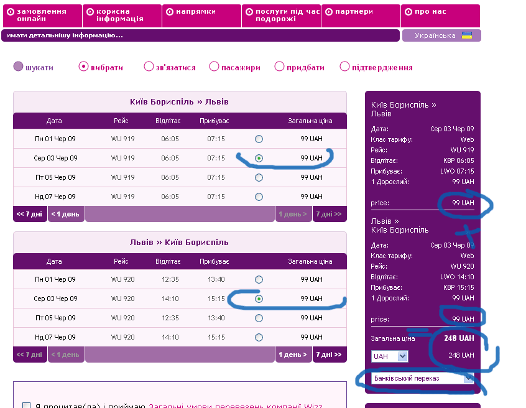Select Пт 05 Чер 09 return flight WU 920
The image size is (526, 408).
coord(259,318)
